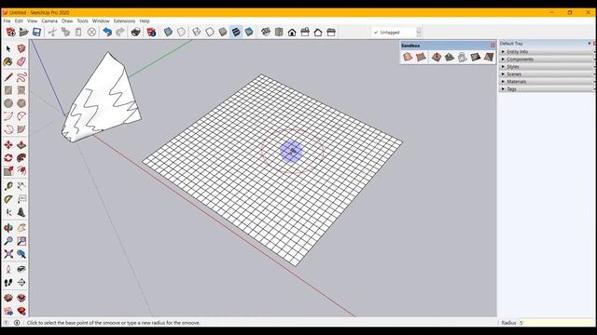The image size is (597, 335).
Task: Pick the Eraser tool
Action: 21,61
